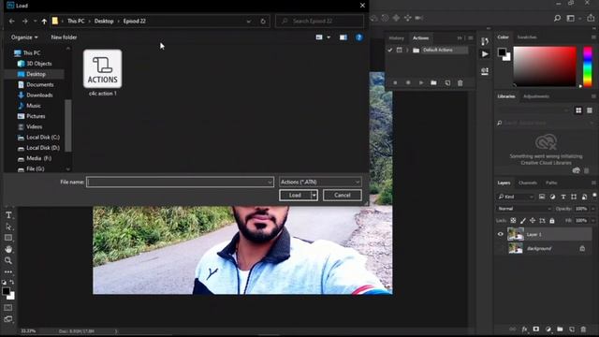Expand the Default Actions set
This screenshot has height=337, width=599.
point(407,50)
